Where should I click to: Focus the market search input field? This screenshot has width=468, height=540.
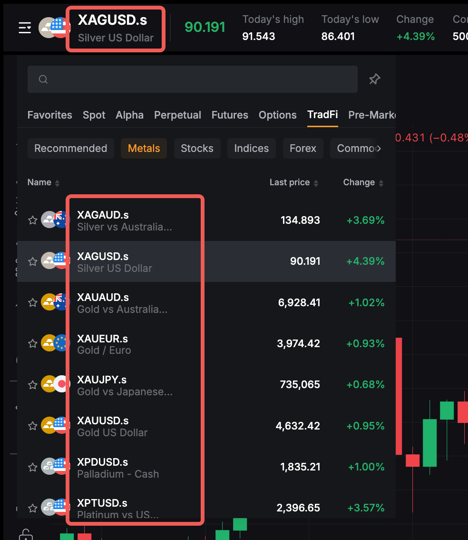click(x=200, y=79)
